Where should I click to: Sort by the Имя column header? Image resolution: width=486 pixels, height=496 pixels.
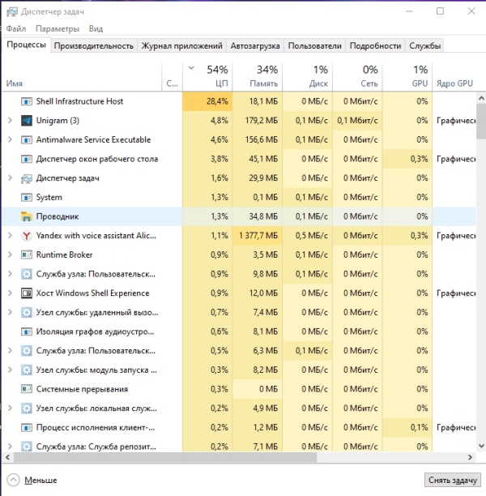click(x=82, y=77)
